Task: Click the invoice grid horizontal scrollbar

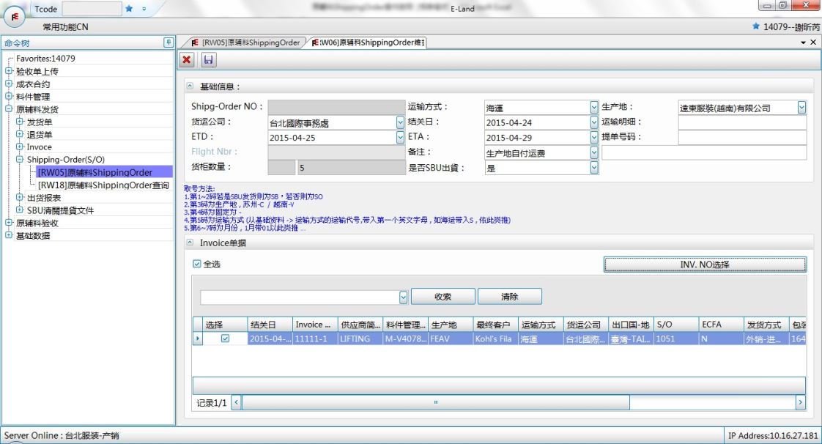Action: [435, 402]
